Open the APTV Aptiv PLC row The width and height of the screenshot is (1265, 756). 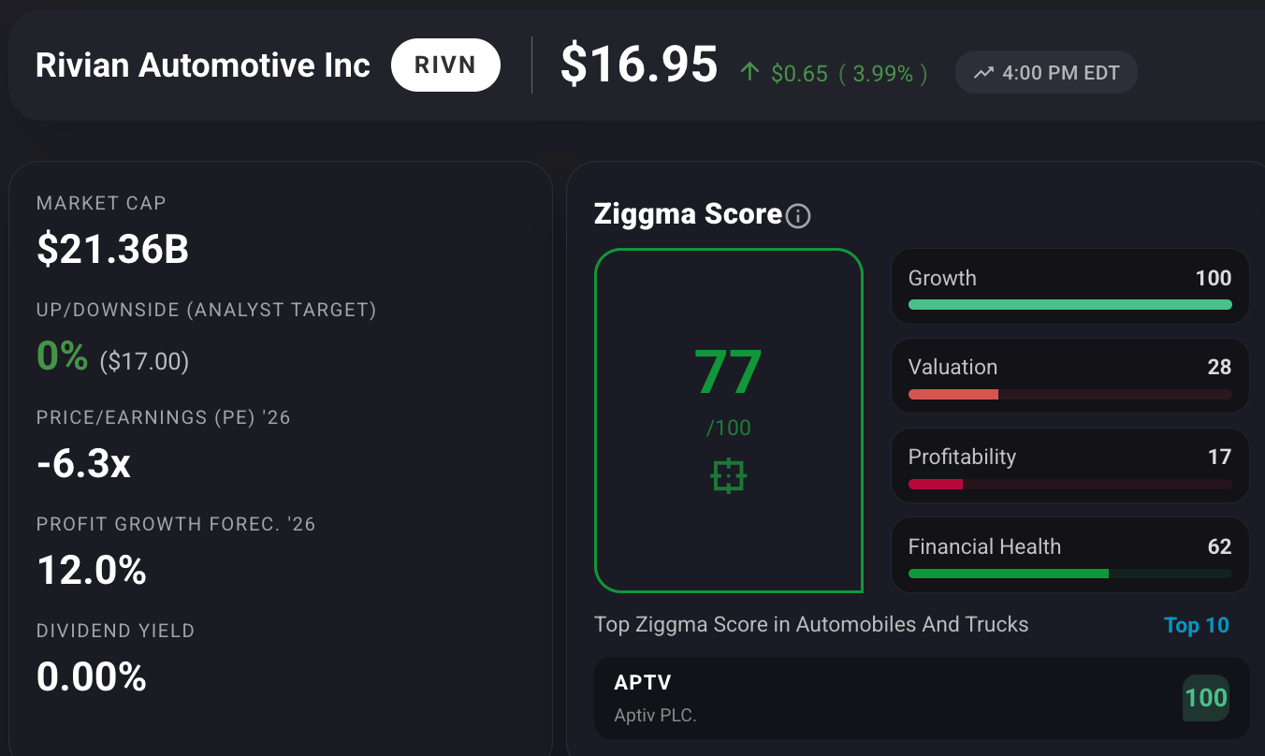[922, 698]
